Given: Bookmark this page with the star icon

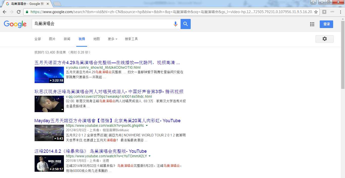Looking at the screenshot, I should [316, 12].
